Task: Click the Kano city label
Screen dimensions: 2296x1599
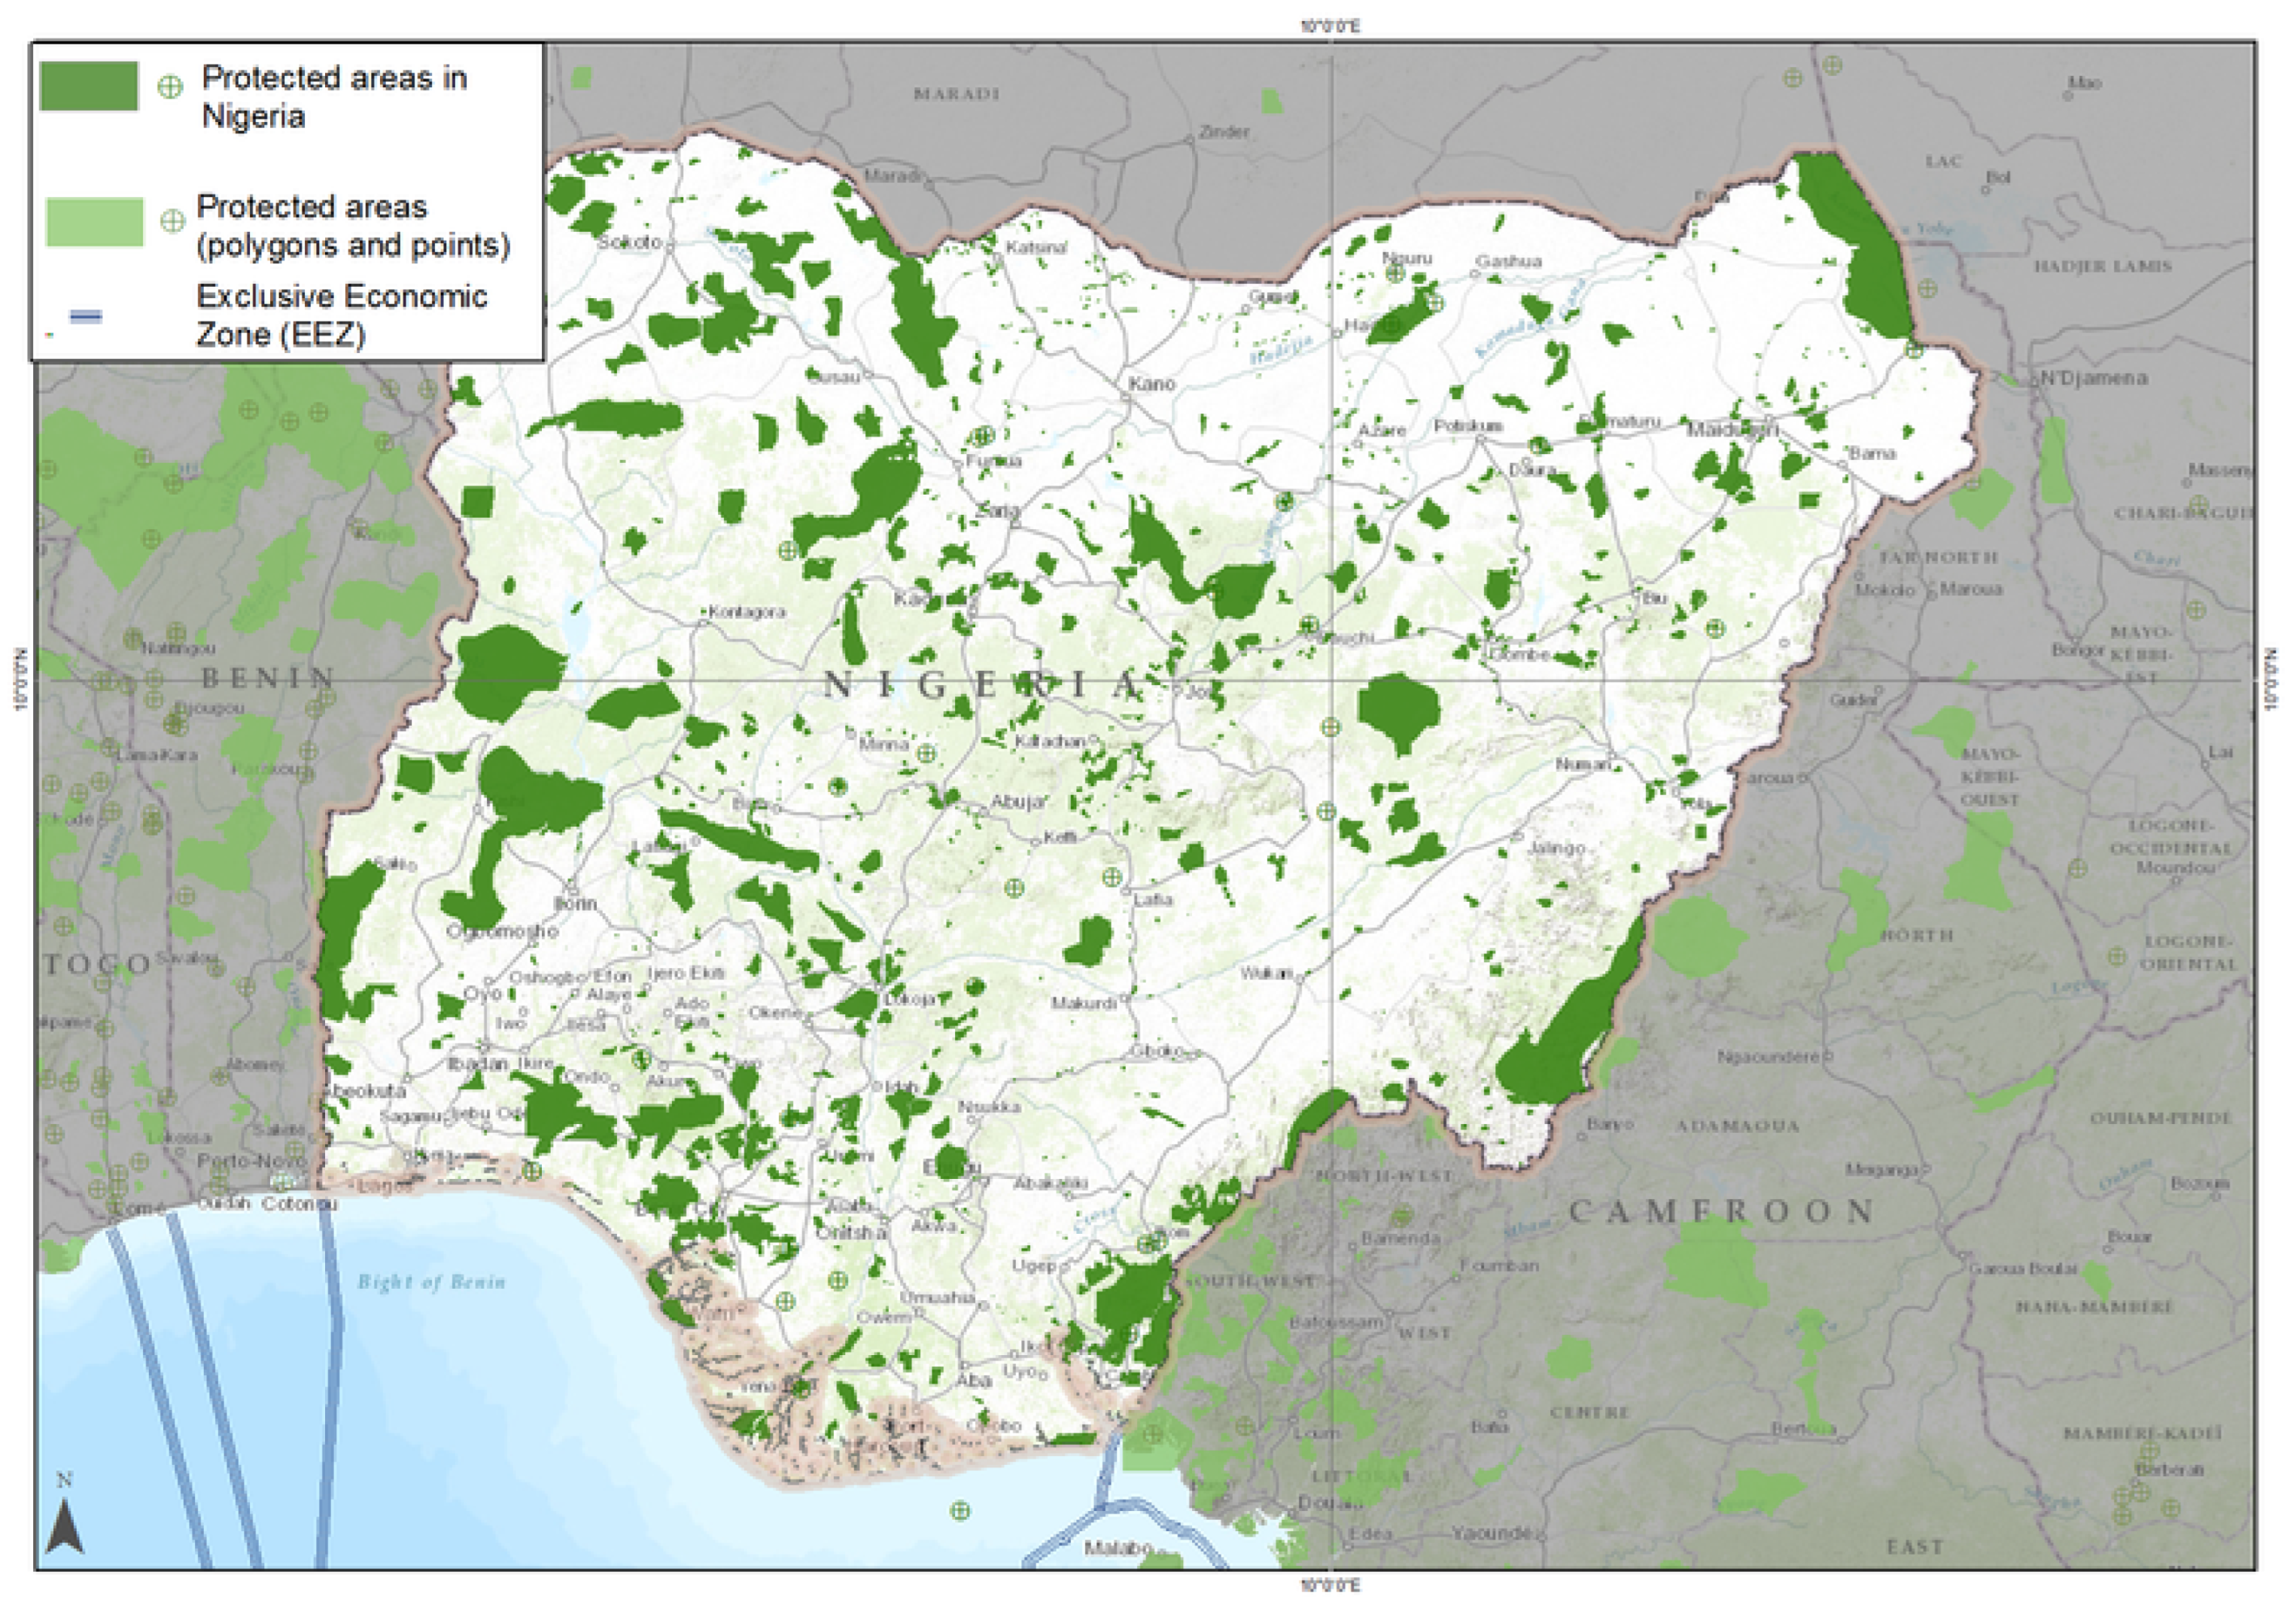Action: [1152, 383]
